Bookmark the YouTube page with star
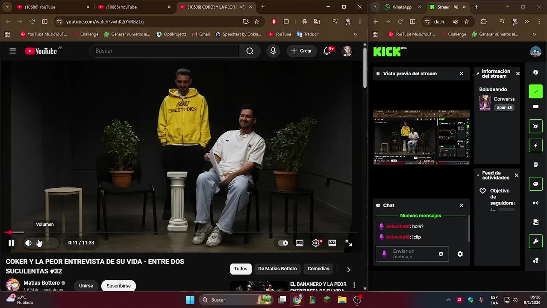 point(257,21)
